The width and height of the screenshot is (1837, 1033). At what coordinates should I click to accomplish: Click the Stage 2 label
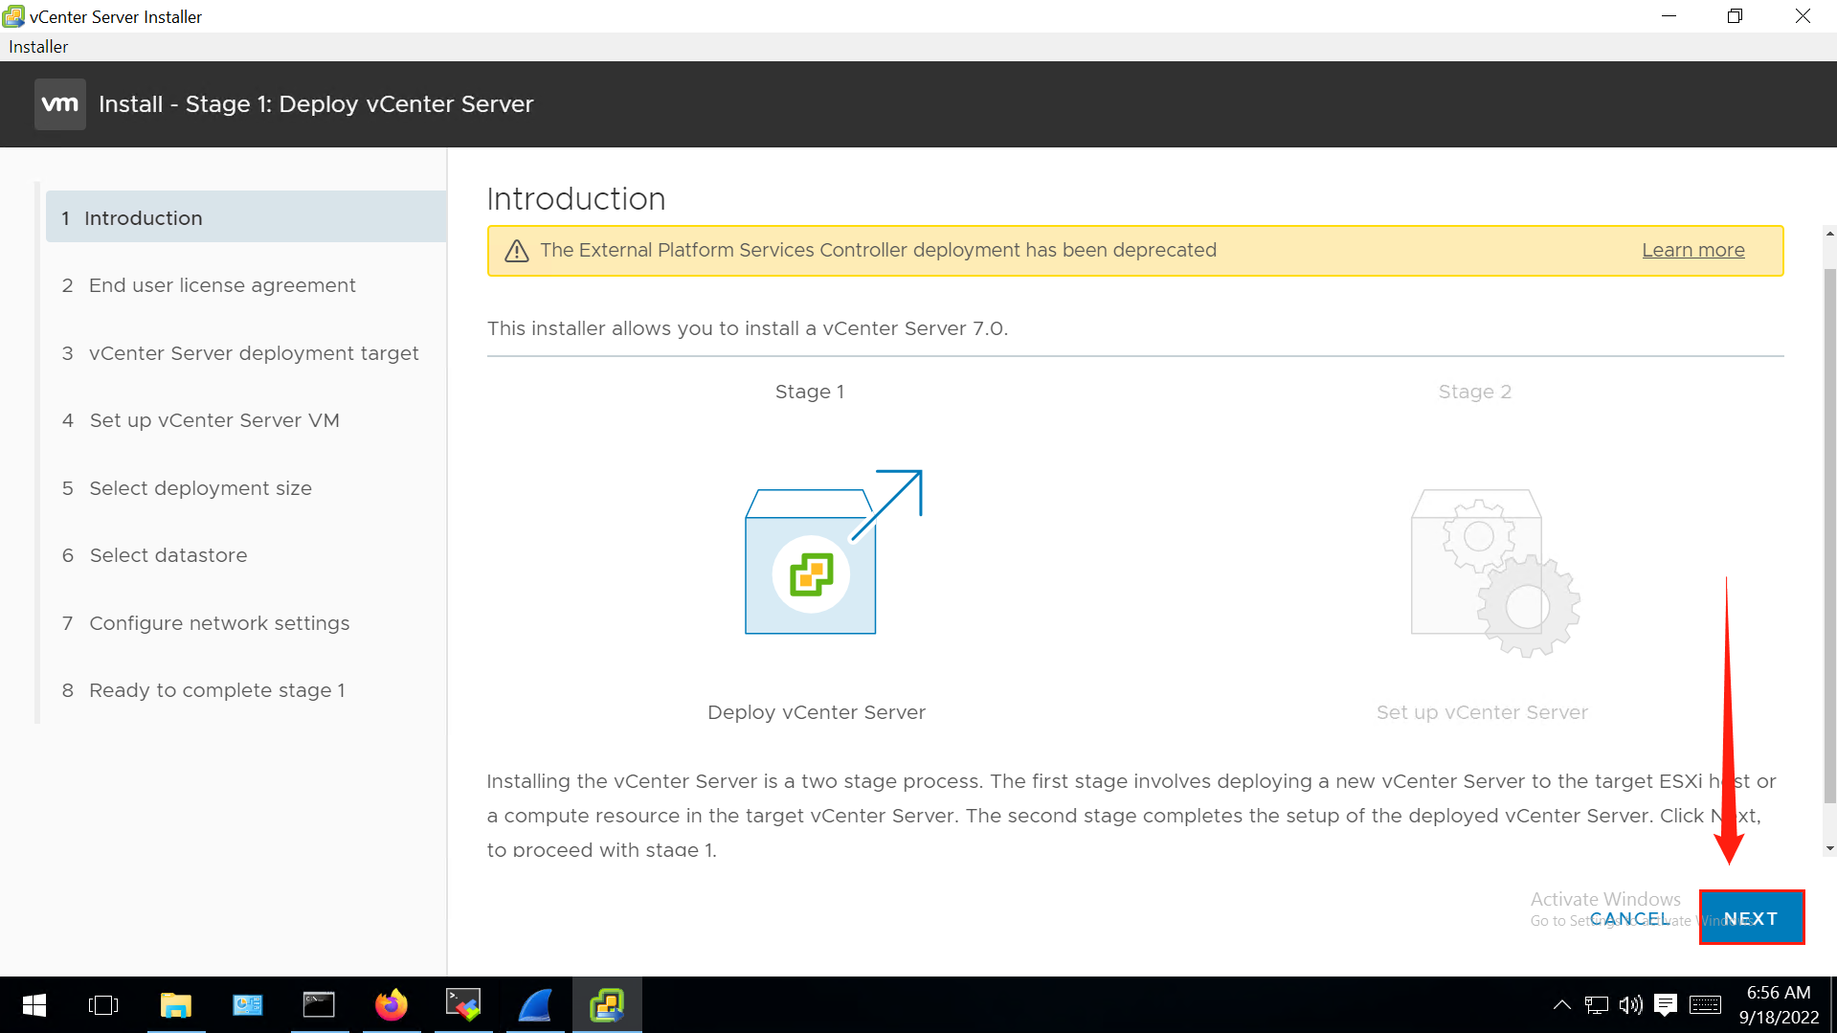pyautogui.click(x=1475, y=392)
